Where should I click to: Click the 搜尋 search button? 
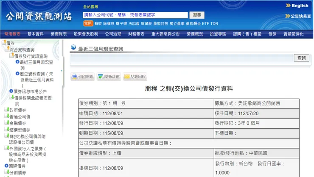197,15
